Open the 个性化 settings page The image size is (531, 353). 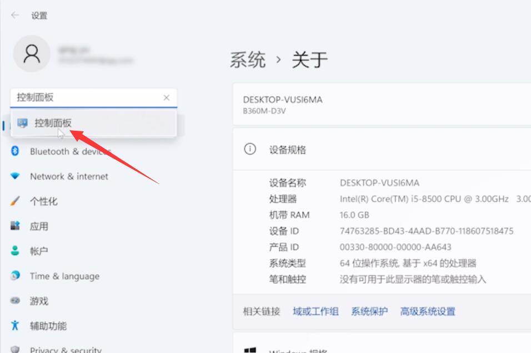[x=44, y=201]
